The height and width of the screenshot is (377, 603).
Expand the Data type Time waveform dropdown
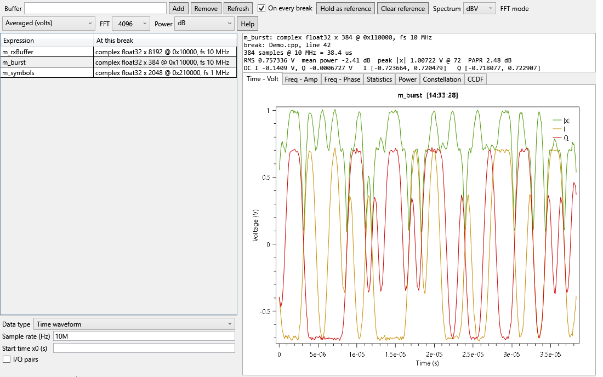point(134,324)
